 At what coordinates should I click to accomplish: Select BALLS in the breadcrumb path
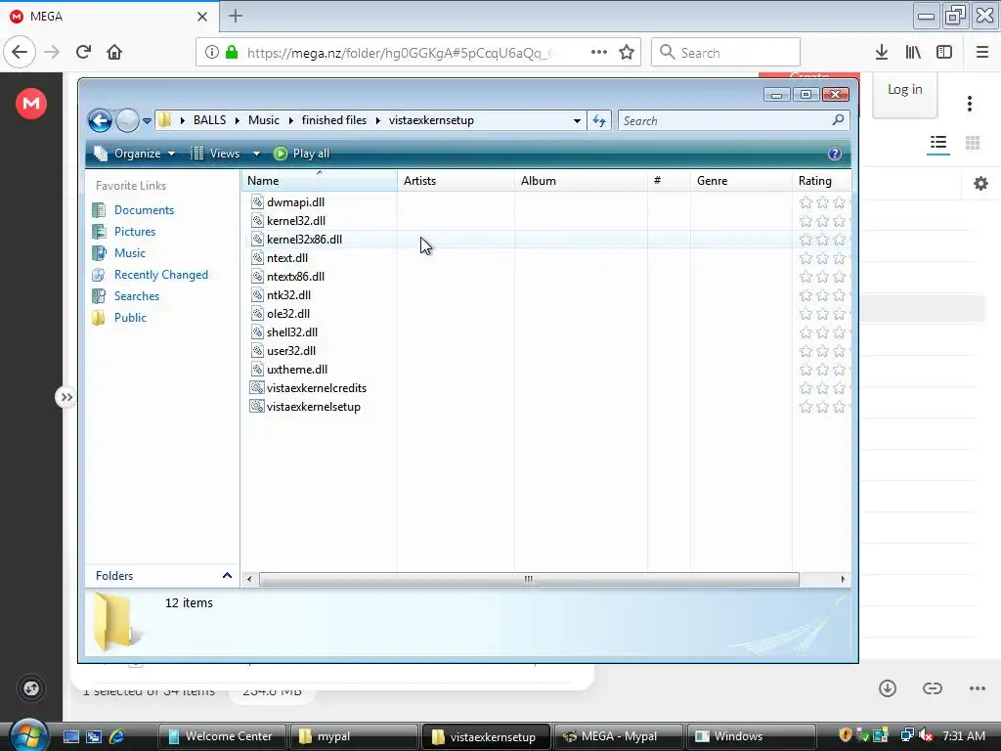tap(209, 120)
